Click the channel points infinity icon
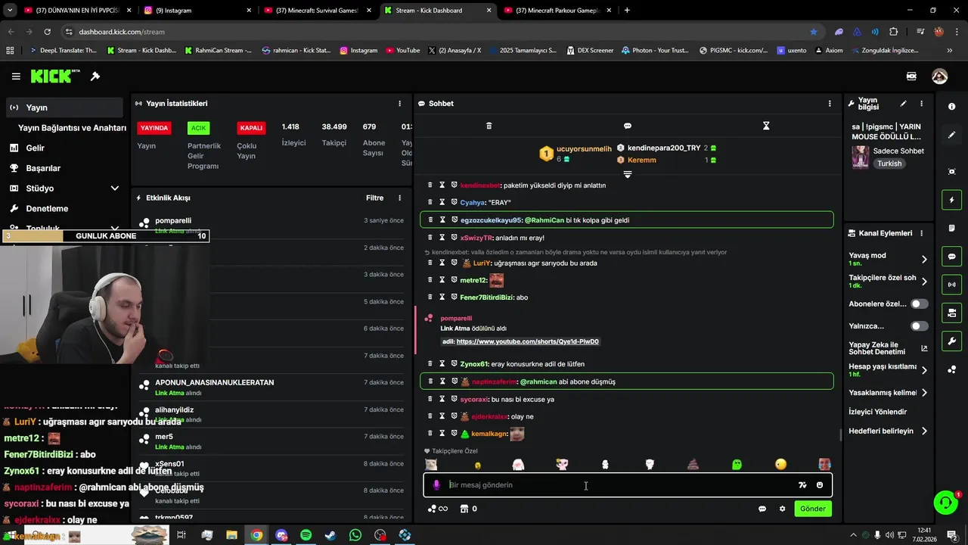The image size is (968, 545). click(x=438, y=509)
